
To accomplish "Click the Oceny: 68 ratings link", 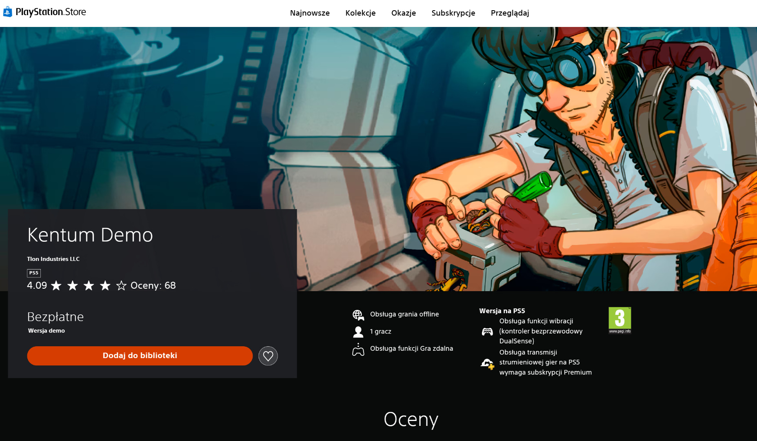I will [x=153, y=286].
